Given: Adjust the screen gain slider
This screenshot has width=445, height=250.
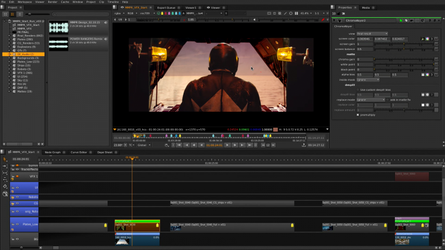Looking at the screenshot, I should (403, 44).
